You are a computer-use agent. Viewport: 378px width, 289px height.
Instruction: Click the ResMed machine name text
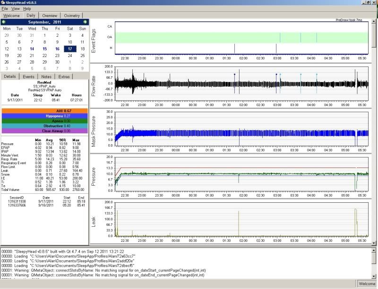click(44, 83)
